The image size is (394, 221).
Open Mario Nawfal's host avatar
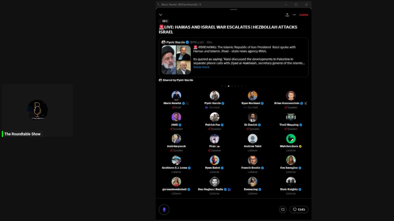[x=176, y=95]
